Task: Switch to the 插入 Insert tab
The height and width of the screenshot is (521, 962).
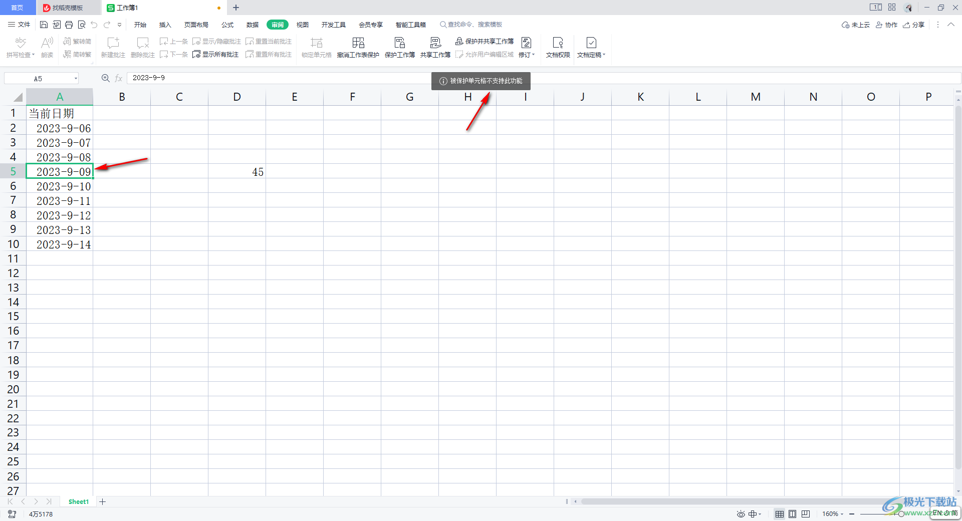Action: (165, 25)
